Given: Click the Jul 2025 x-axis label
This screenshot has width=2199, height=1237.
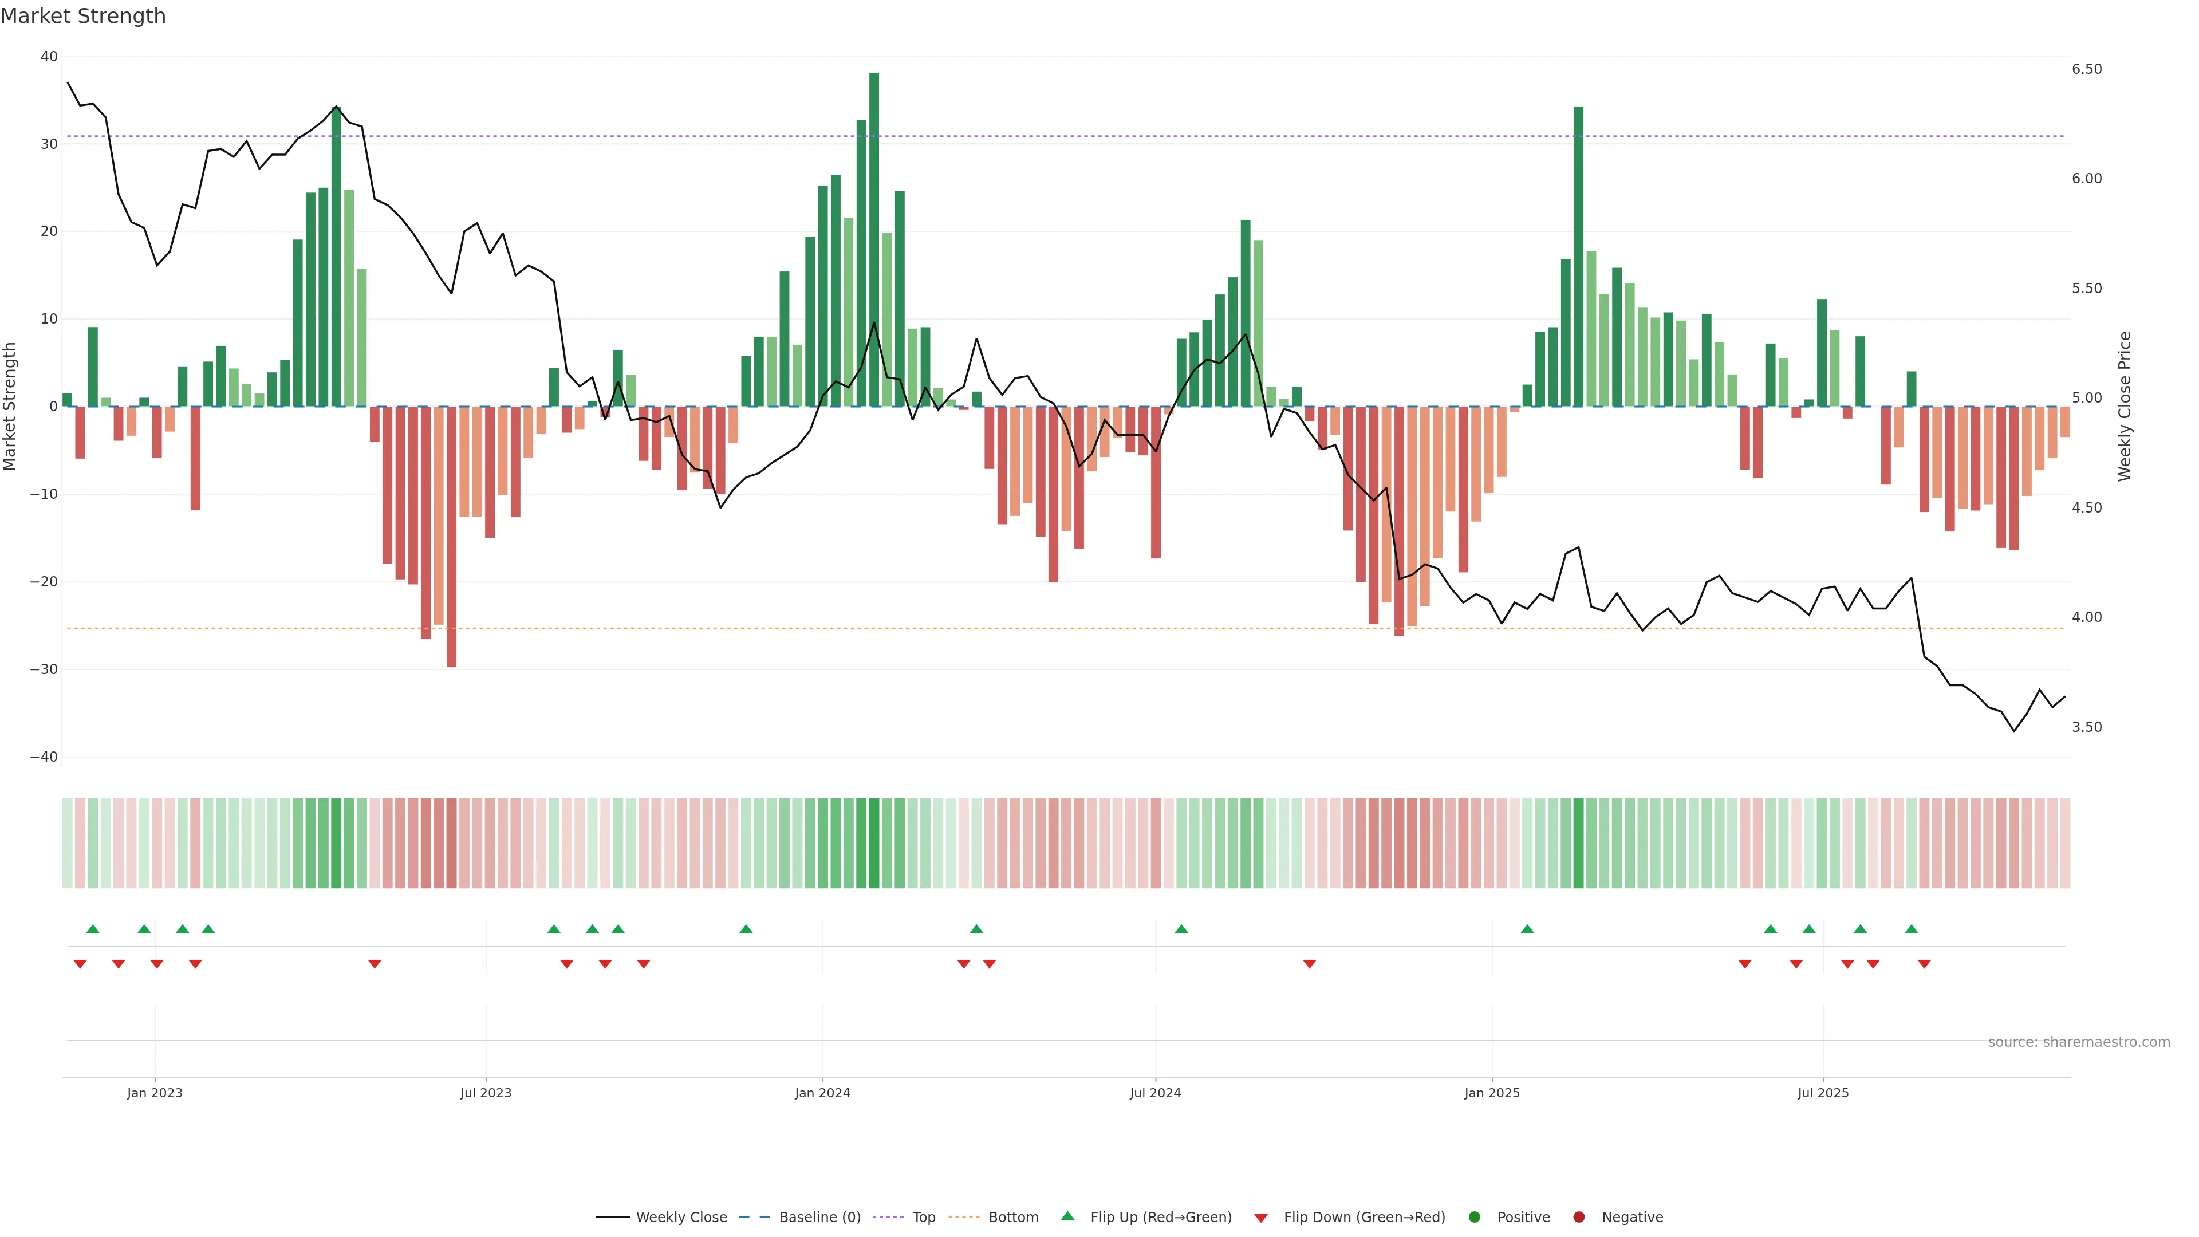Looking at the screenshot, I should pos(1823,1093).
